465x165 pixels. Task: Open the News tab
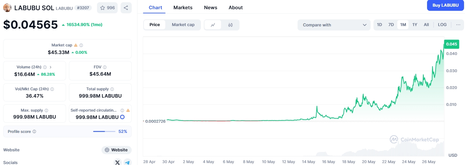(210, 8)
